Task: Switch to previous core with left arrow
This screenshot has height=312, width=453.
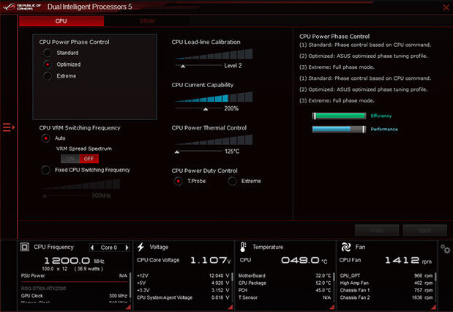Action: tap(93, 248)
